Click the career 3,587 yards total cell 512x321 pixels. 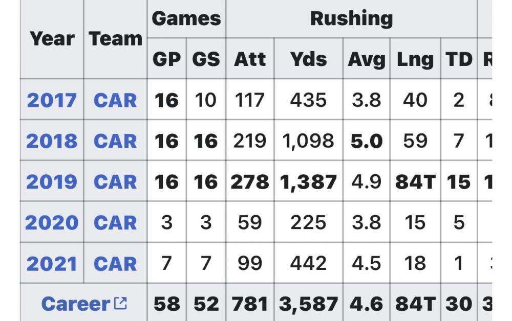click(x=308, y=304)
